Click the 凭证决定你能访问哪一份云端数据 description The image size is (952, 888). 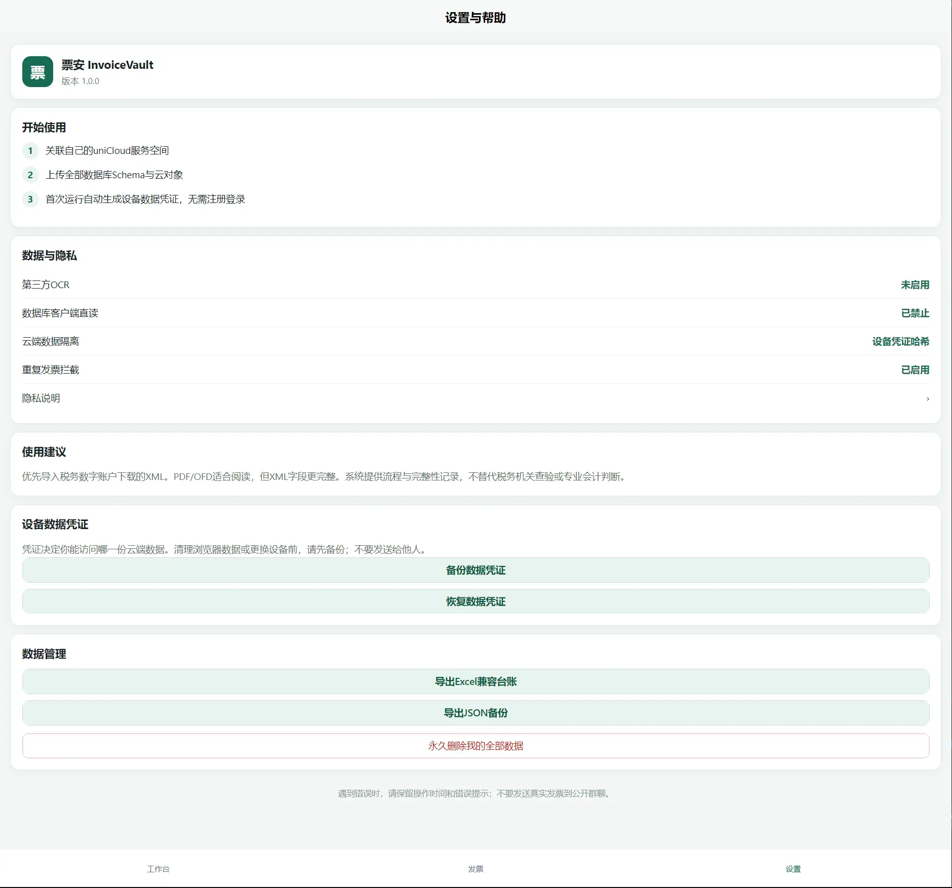[225, 549]
